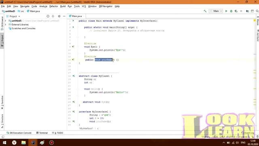
Task: Expand the untitled5 project tree node
Action: pyautogui.click(x=5, y=21)
